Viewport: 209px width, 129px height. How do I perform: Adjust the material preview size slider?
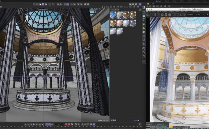(136, 120)
